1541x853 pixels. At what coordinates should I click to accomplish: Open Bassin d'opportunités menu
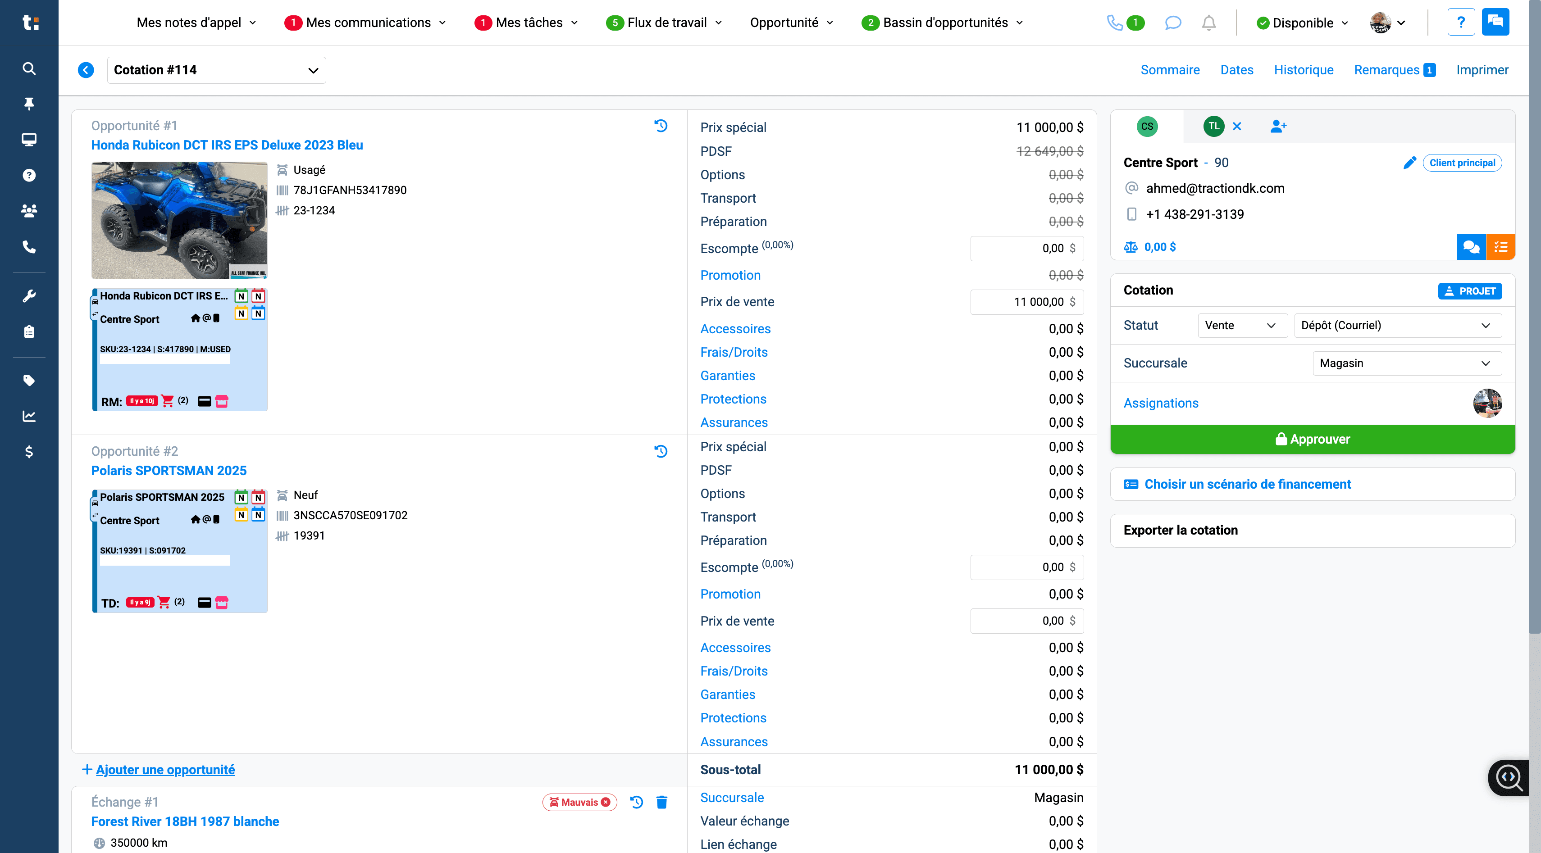[943, 23]
